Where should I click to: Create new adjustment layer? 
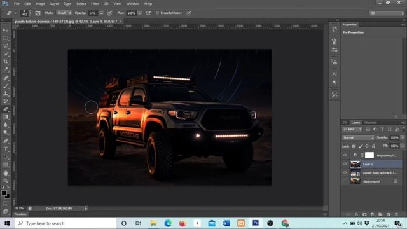pyautogui.click(x=373, y=214)
